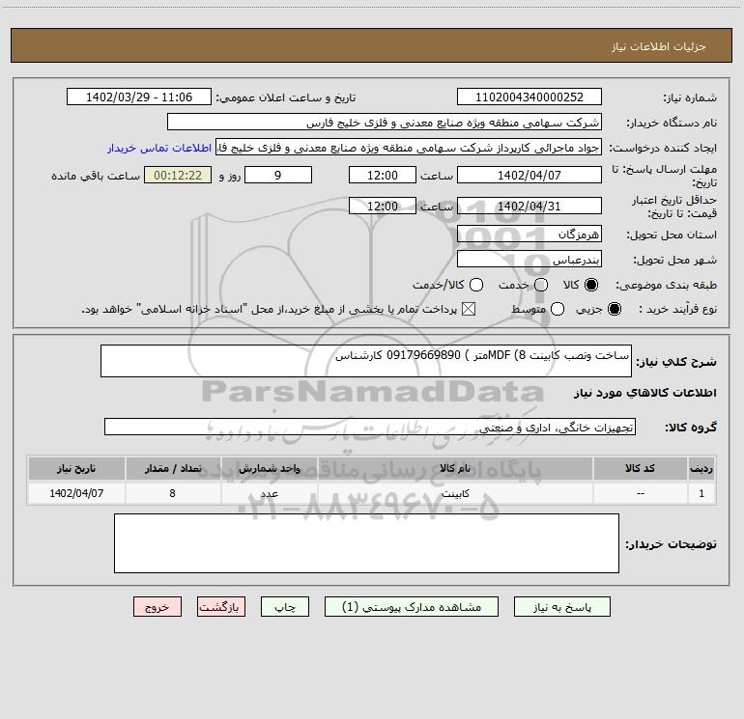Image resolution: width=744 pixels, height=719 pixels.
Task: Click the تاریخ نیاز column header
Action: [x=76, y=468]
